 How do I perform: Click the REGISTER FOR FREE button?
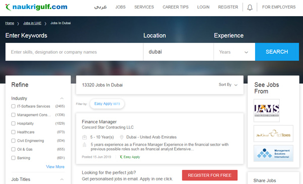[210, 175]
